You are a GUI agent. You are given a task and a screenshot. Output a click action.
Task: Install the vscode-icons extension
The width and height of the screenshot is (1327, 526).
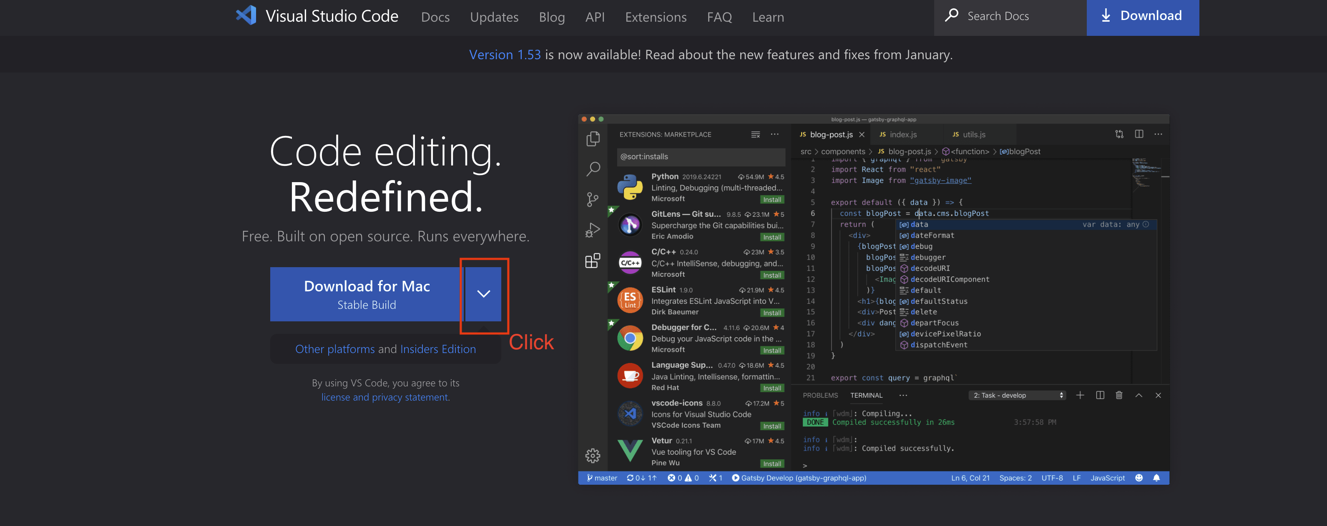pyautogui.click(x=772, y=426)
